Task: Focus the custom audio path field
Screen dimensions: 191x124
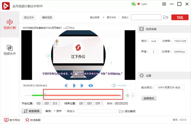Action: [x=97, y=111]
